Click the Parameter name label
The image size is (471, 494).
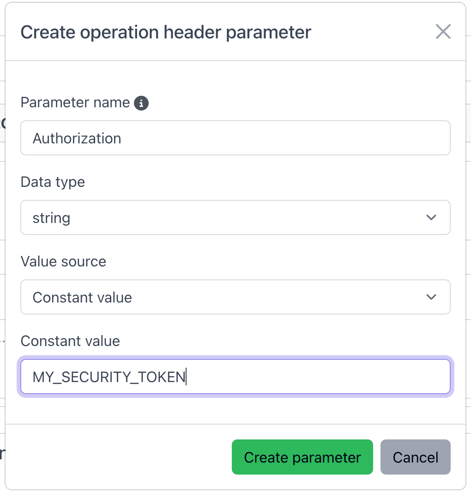pos(75,102)
